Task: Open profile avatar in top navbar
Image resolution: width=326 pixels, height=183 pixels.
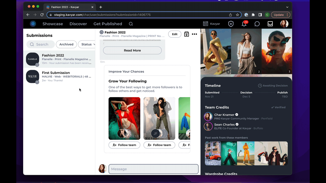Action: pos(284,24)
